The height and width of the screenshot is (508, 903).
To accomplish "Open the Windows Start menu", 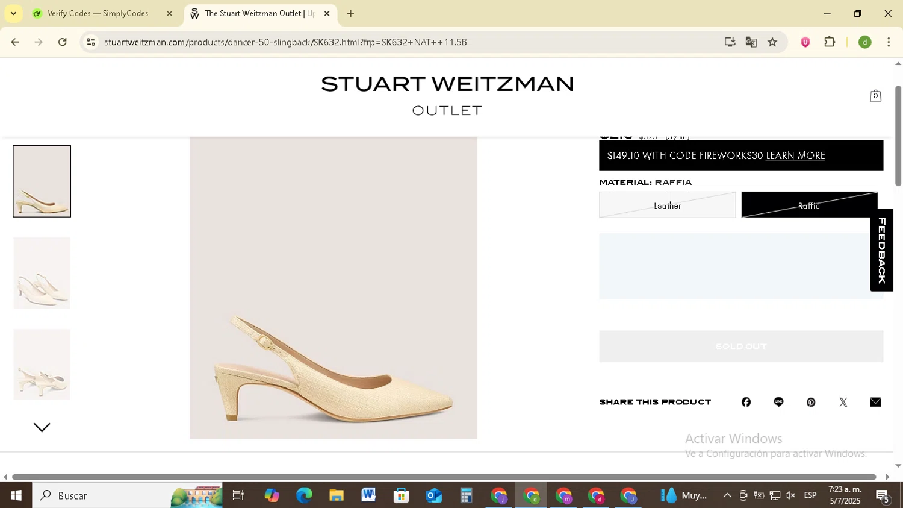I will 16,495.
